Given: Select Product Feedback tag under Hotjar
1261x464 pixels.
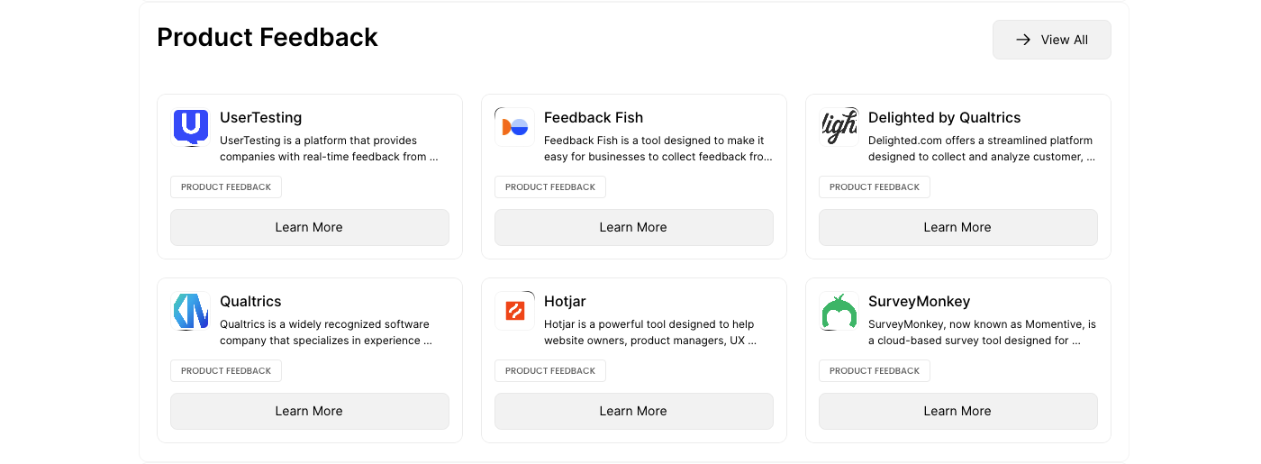Looking at the screenshot, I should click(550, 371).
